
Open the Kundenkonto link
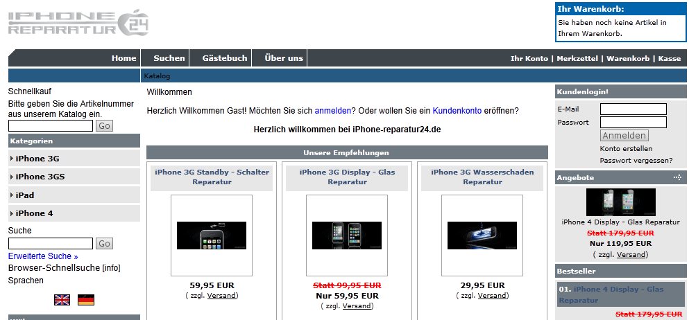[x=457, y=111]
